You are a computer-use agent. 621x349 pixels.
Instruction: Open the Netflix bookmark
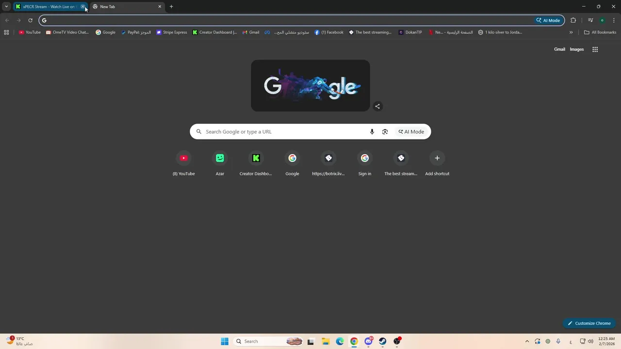pos(450,32)
